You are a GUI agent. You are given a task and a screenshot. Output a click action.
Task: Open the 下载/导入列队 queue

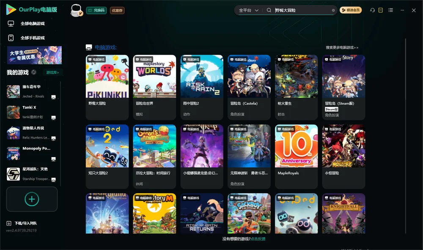tap(26, 223)
